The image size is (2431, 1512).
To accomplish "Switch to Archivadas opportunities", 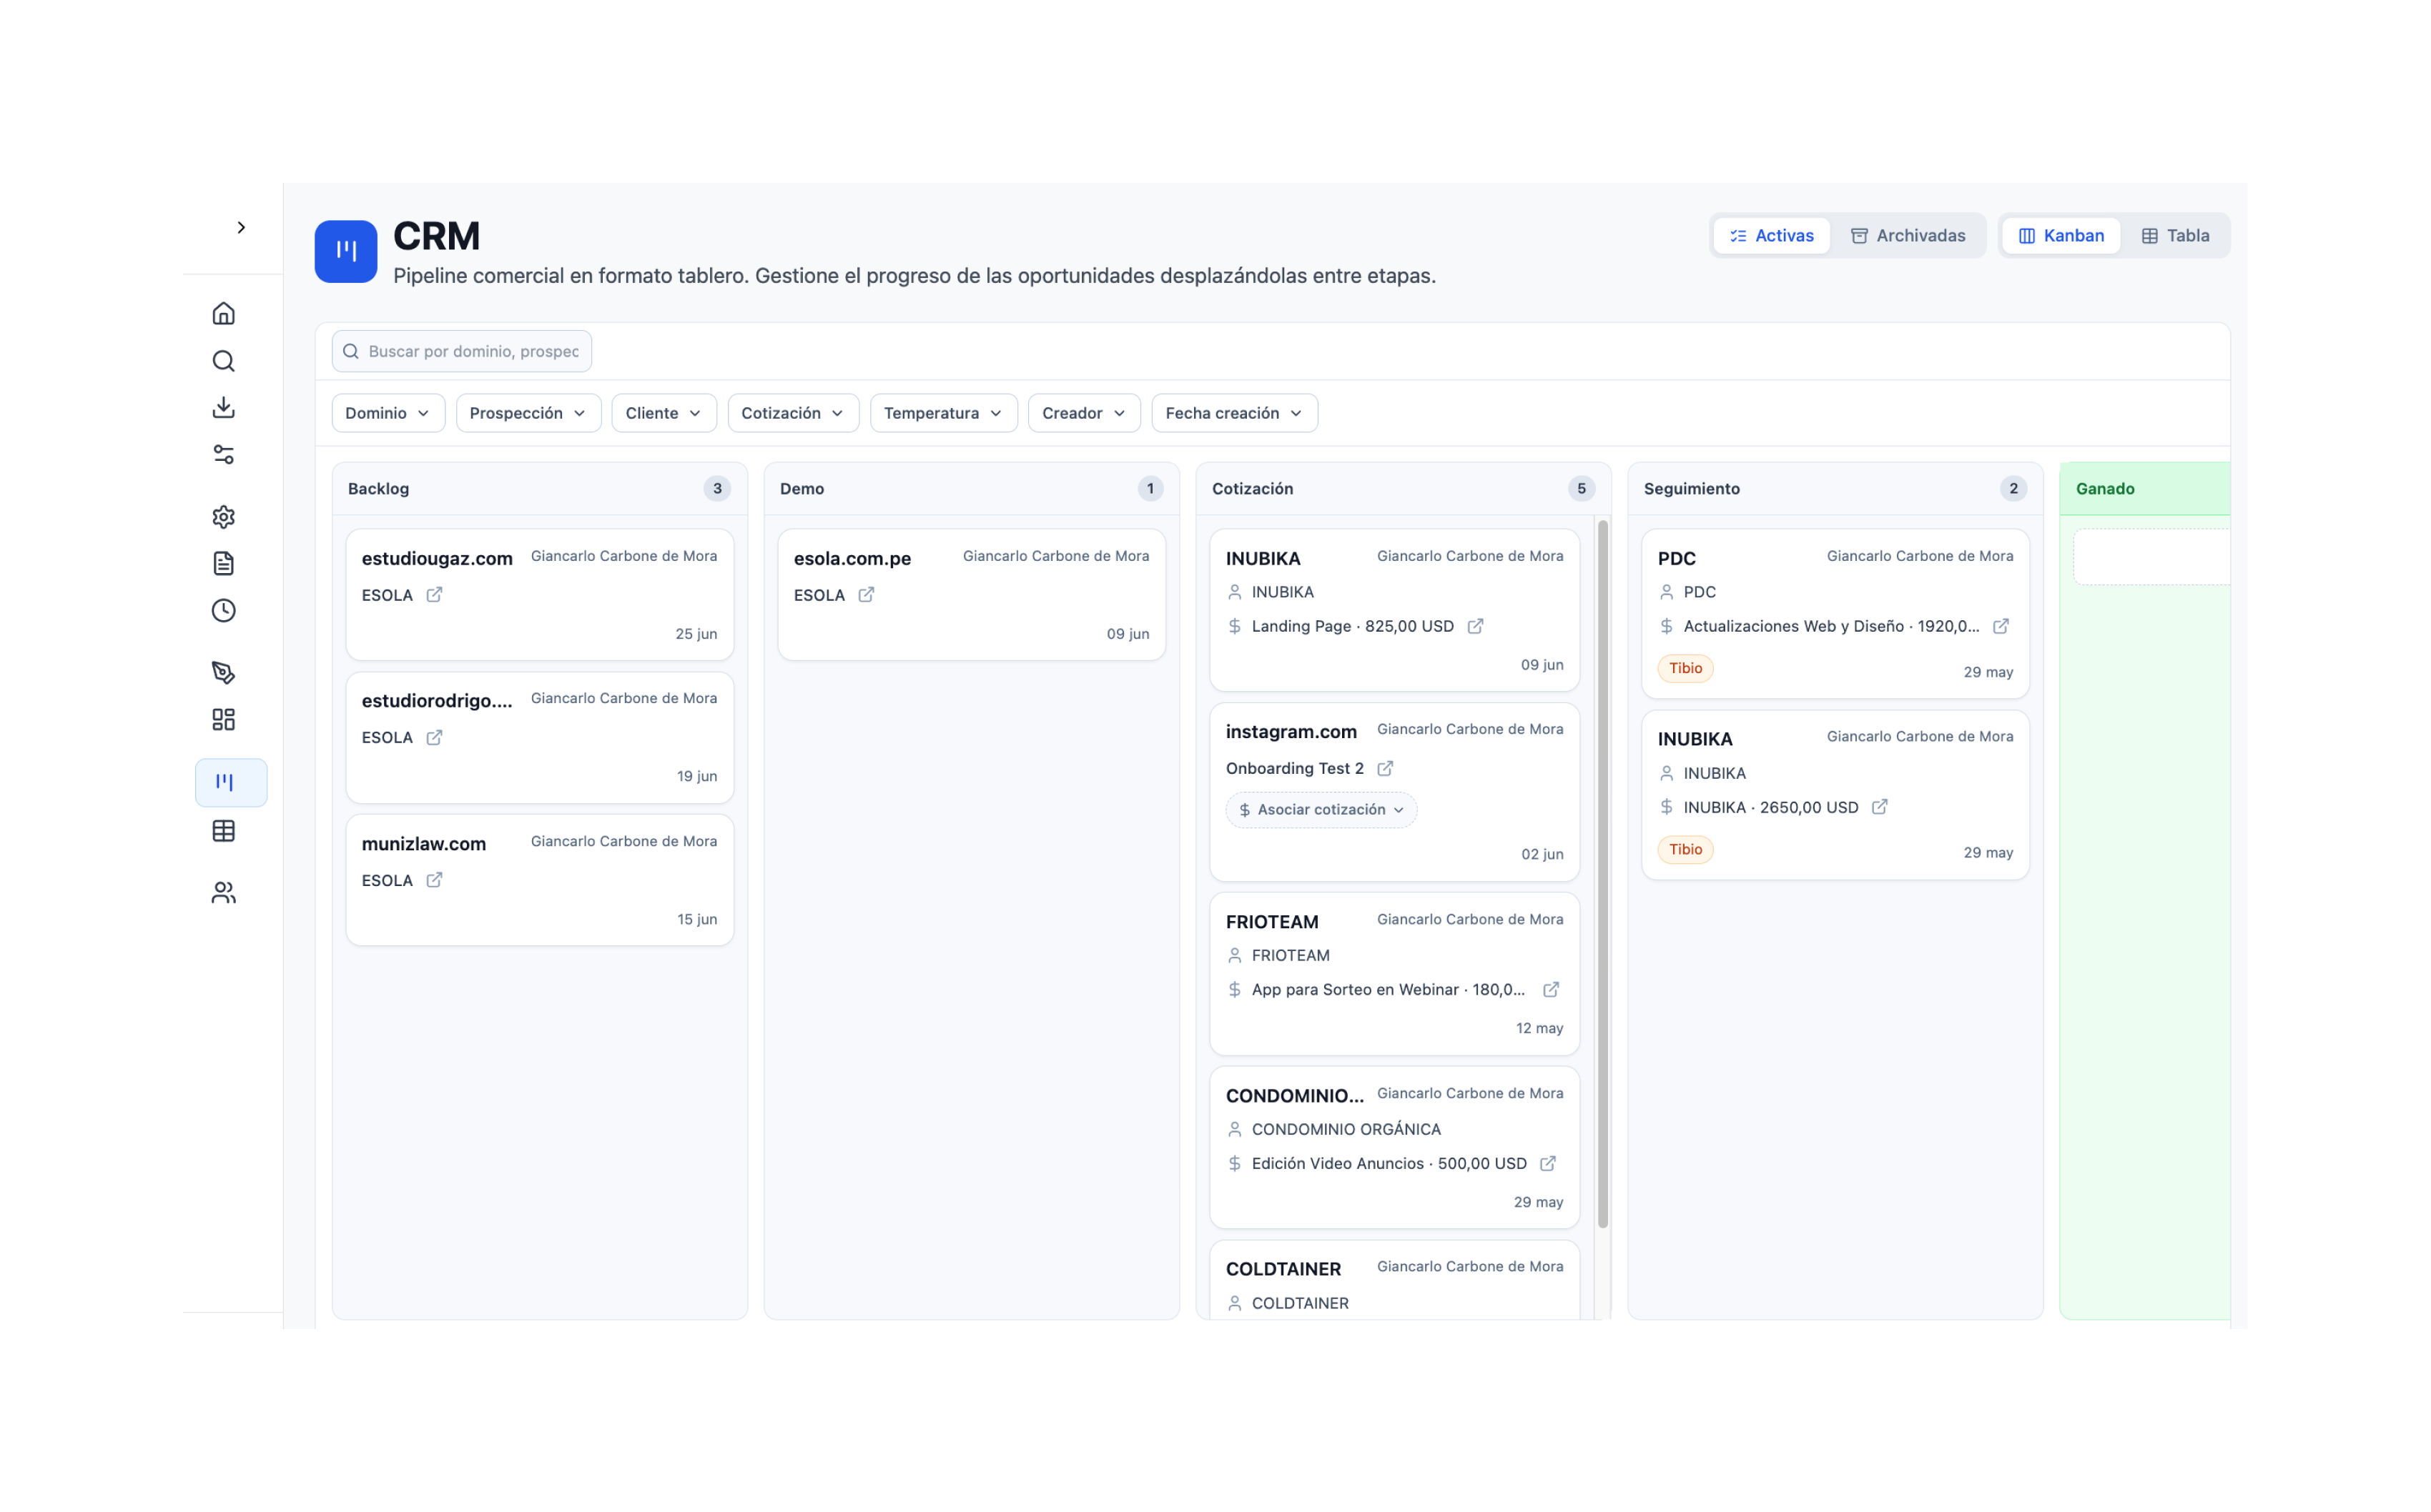I will 1908,236.
